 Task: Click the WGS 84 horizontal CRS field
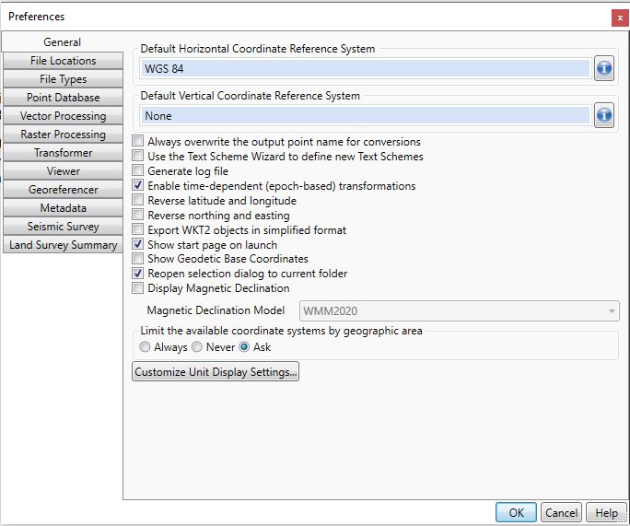pyautogui.click(x=365, y=68)
